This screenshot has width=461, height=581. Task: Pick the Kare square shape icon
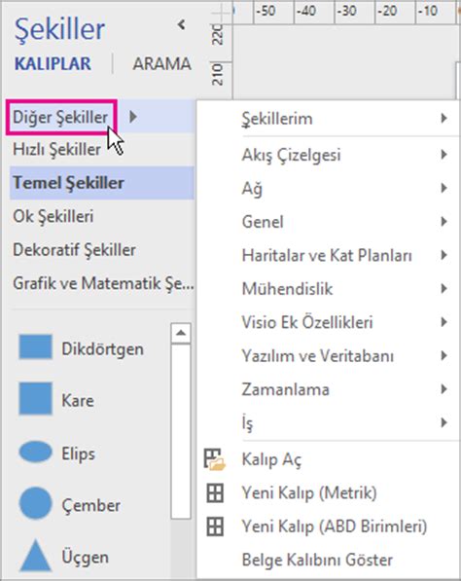[x=35, y=399]
